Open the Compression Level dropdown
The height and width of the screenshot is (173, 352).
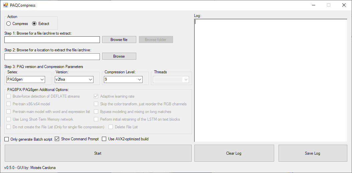click(x=123, y=79)
